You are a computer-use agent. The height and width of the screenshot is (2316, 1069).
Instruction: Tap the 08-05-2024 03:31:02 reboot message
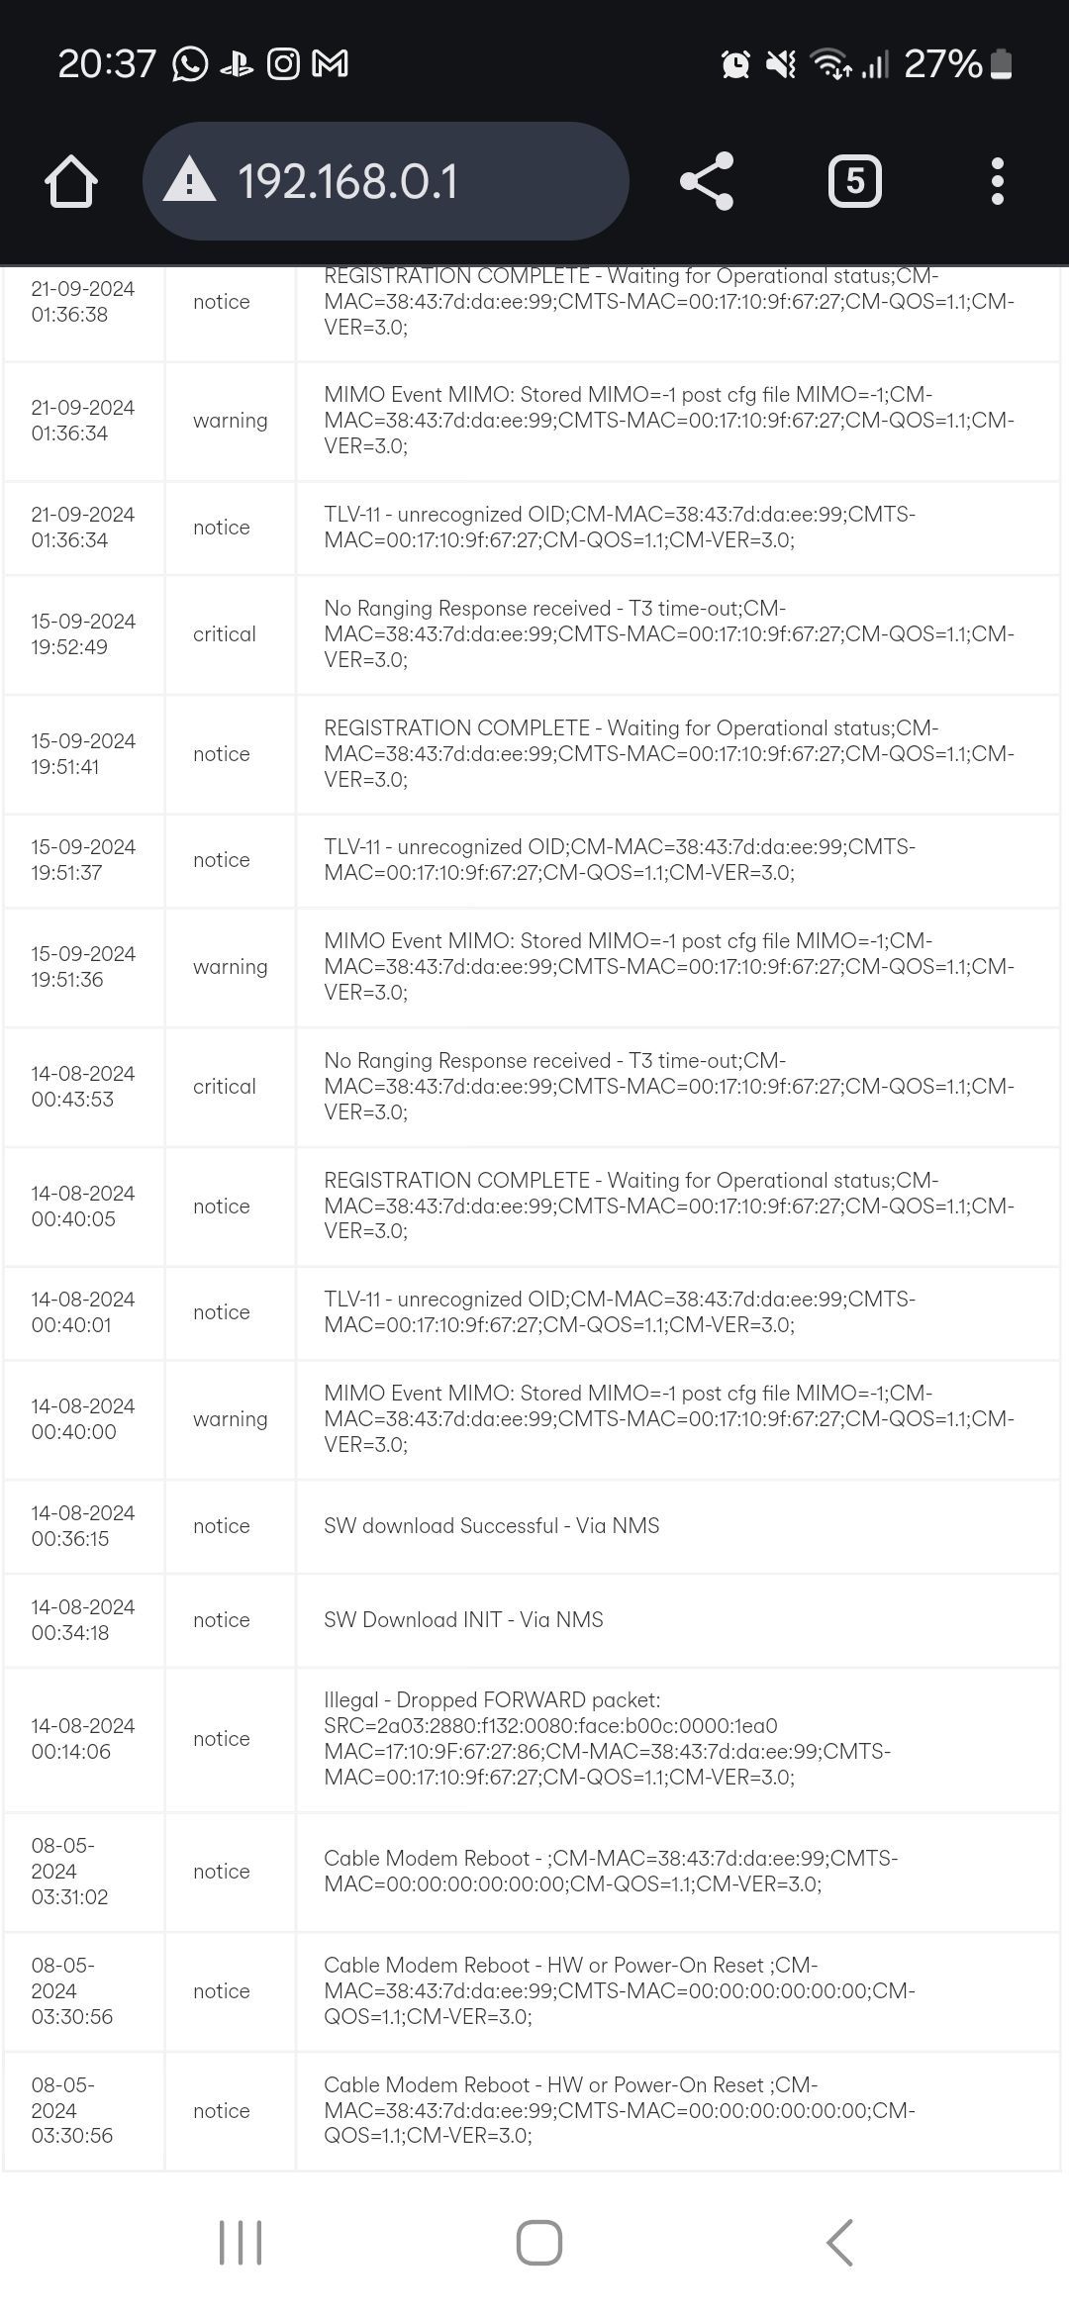click(x=611, y=1871)
